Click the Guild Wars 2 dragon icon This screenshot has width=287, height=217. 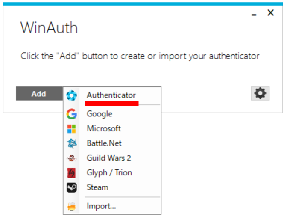coord(72,158)
